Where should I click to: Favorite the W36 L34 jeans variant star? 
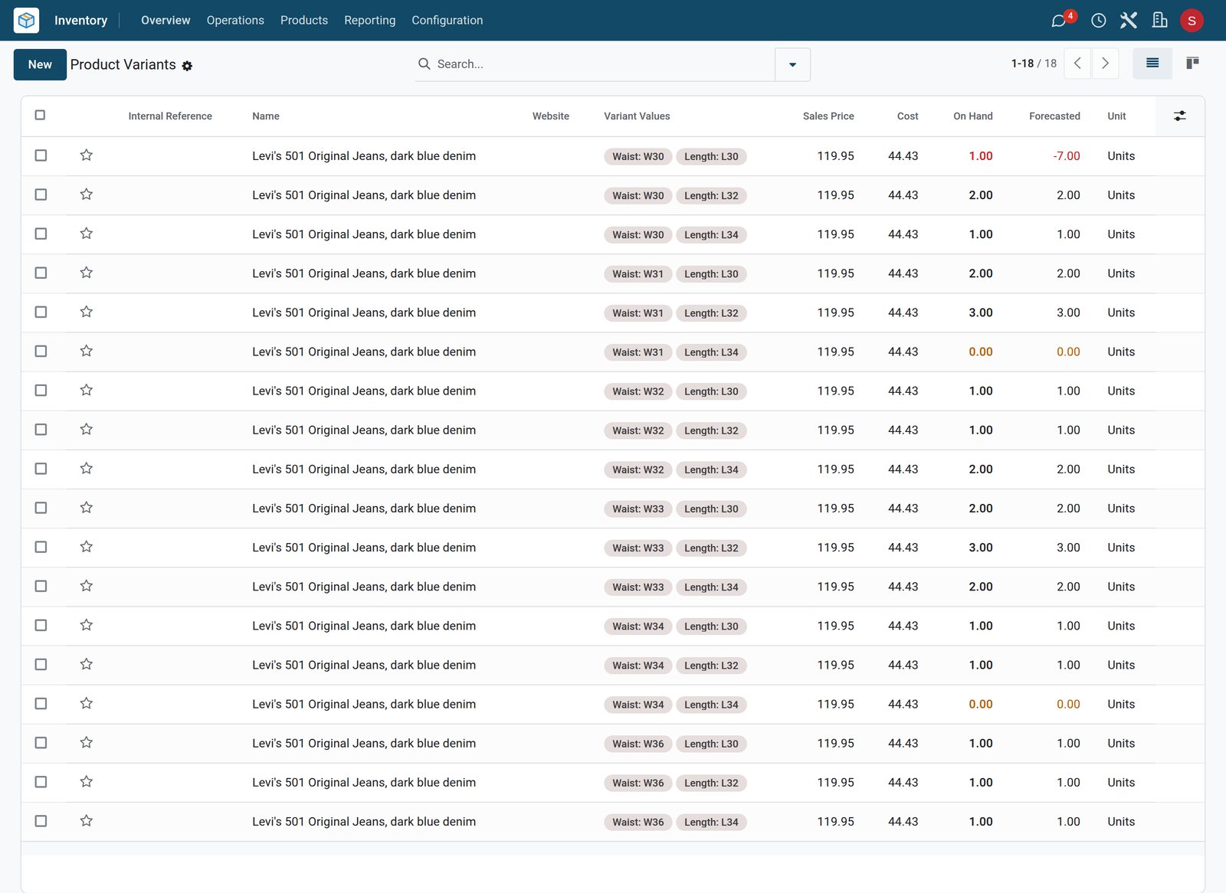click(87, 821)
